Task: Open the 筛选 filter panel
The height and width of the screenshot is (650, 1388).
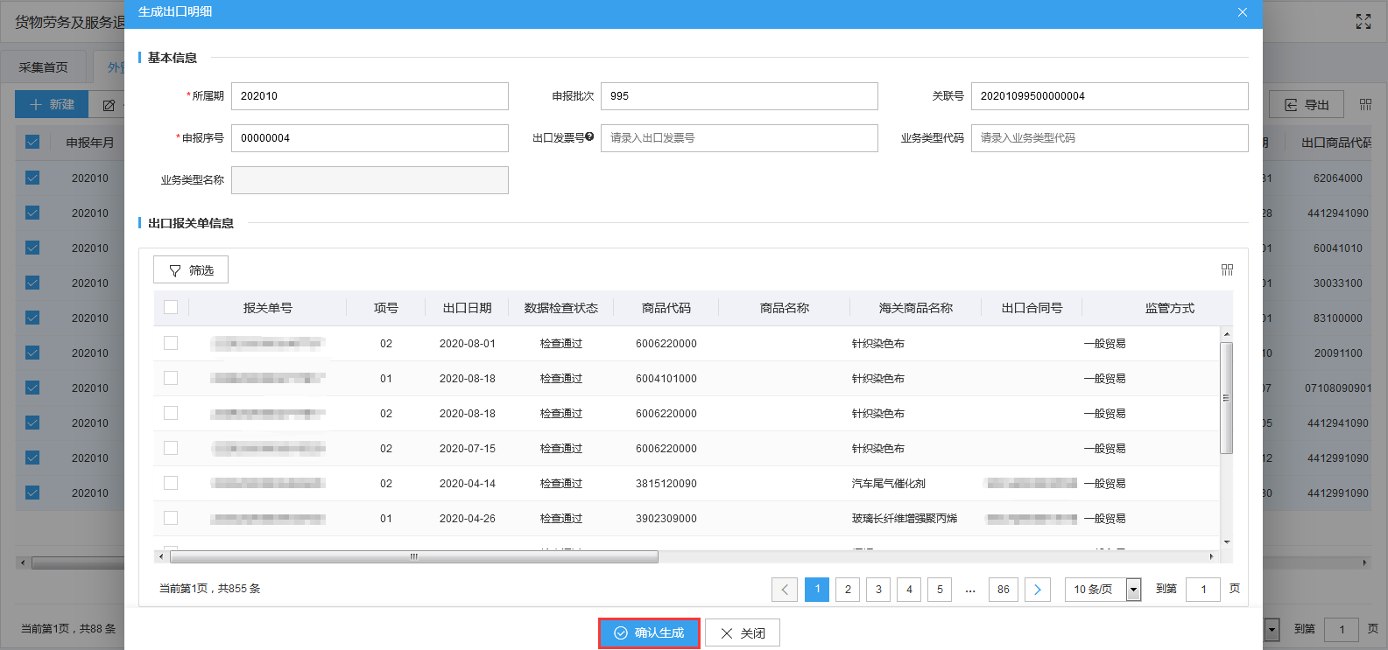Action: (191, 270)
